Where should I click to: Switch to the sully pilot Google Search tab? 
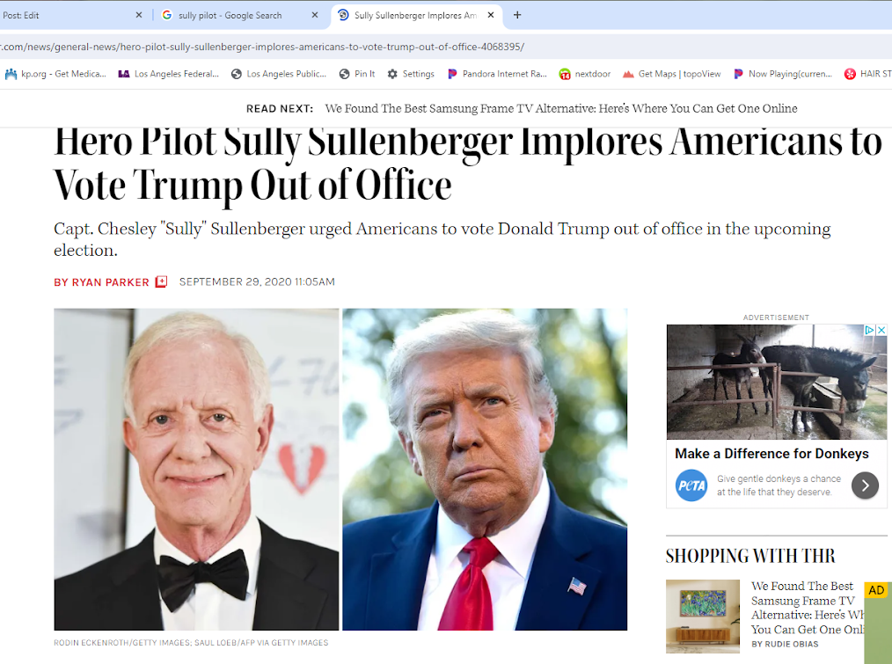(230, 15)
